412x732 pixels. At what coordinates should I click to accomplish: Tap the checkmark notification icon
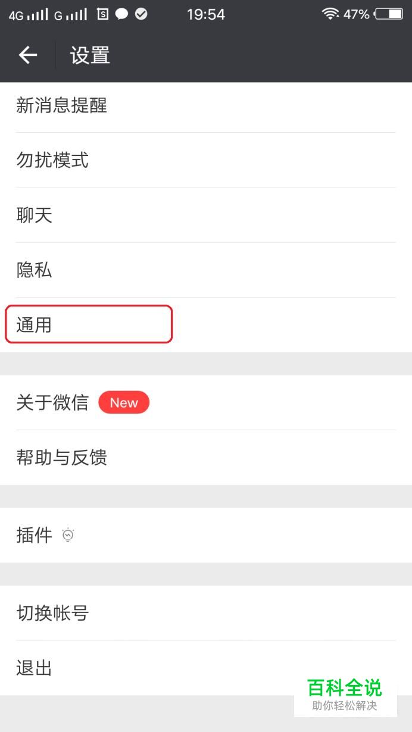pyautogui.click(x=141, y=14)
